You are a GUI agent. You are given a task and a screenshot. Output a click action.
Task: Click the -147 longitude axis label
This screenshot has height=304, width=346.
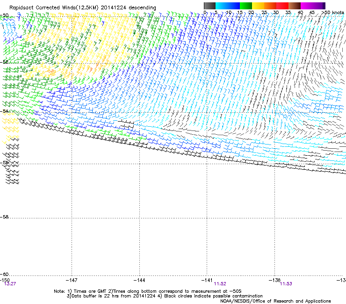click(x=72, y=280)
